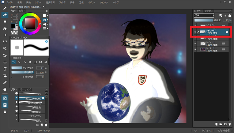234x133 pixels.
Task: Open the tool options panel menu
Action: pyautogui.click(x=47, y=38)
